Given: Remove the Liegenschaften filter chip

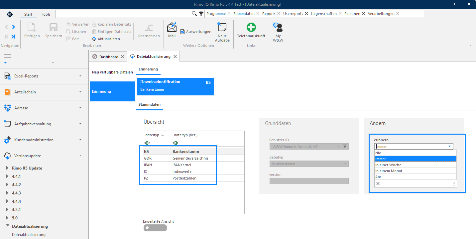Looking at the screenshot, I should coord(340,14).
